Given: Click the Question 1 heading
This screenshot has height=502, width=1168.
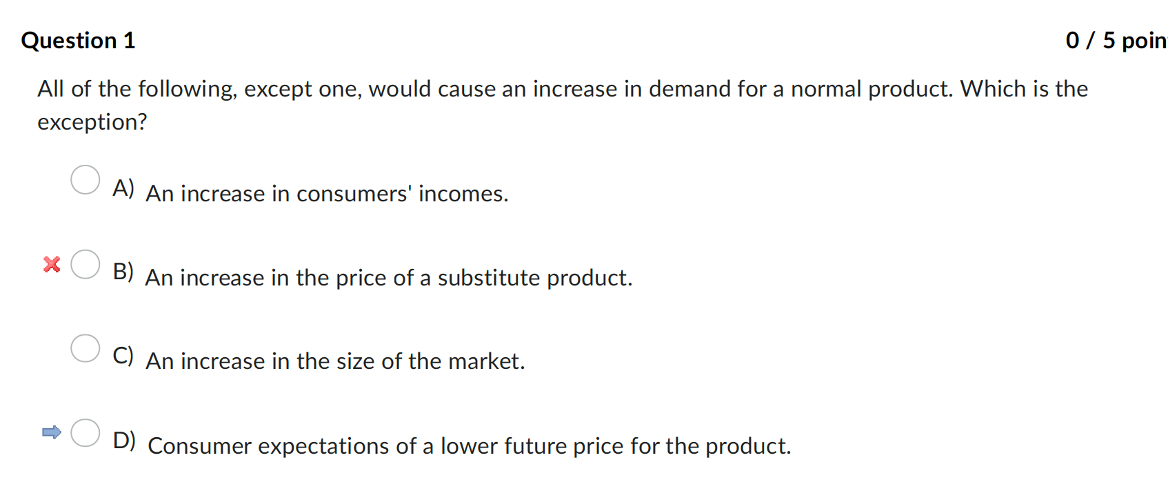Looking at the screenshot, I should (78, 40).
